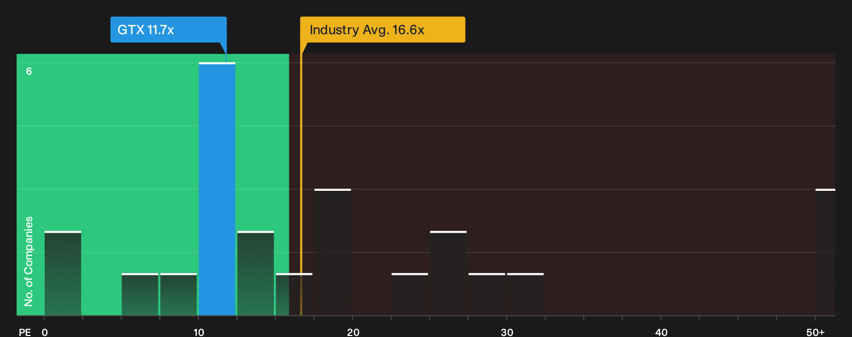Select the short bar just before PE 10
The height and width of the screenshot is (337, 852).
pyautogui.click(x=179, y=294)
